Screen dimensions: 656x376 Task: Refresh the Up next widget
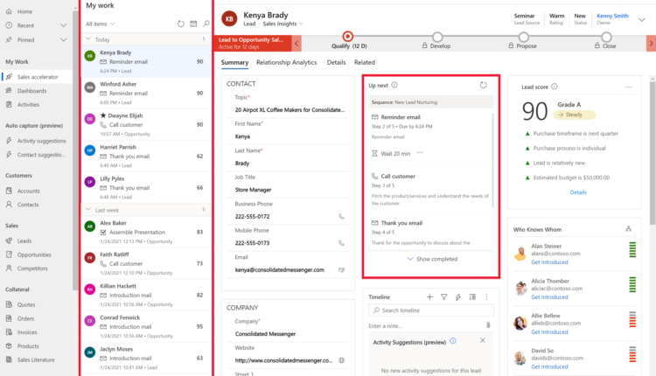click(484, 85)
